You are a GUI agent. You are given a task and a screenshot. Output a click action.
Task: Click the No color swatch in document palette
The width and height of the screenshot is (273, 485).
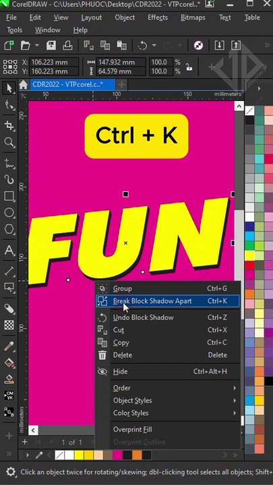(59, 455)
